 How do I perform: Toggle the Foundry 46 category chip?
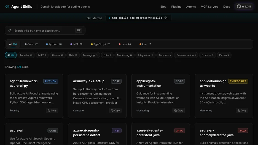click(26, 55)
